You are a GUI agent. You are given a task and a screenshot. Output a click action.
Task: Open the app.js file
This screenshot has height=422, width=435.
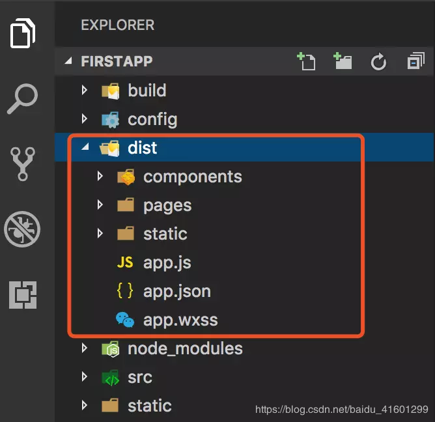tap(167, 263)
